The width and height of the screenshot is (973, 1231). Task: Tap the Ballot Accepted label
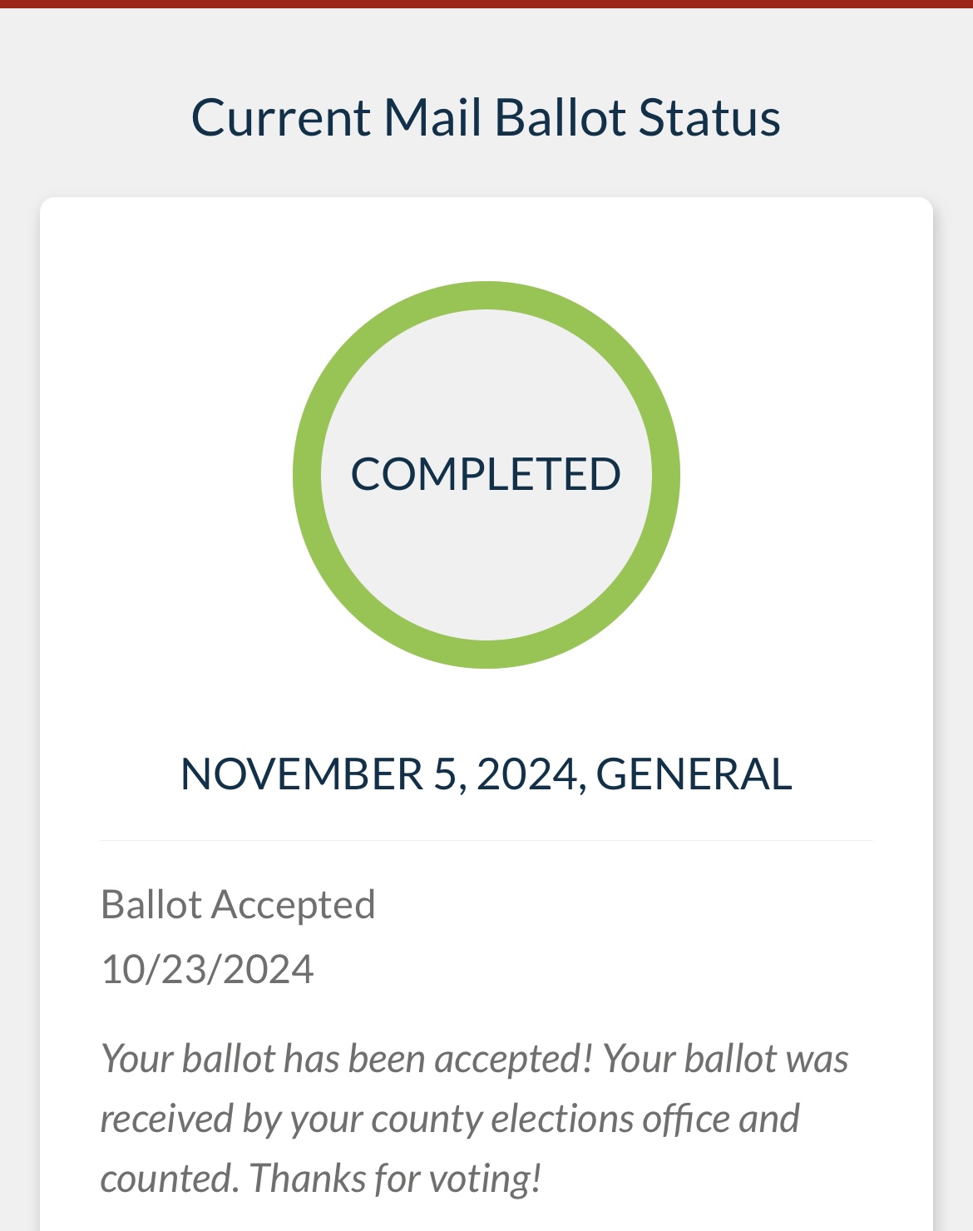click(238, 904)
